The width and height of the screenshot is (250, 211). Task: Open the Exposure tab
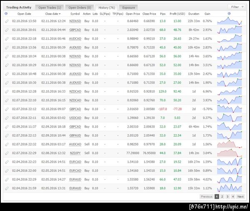click(x=128, y=8)
